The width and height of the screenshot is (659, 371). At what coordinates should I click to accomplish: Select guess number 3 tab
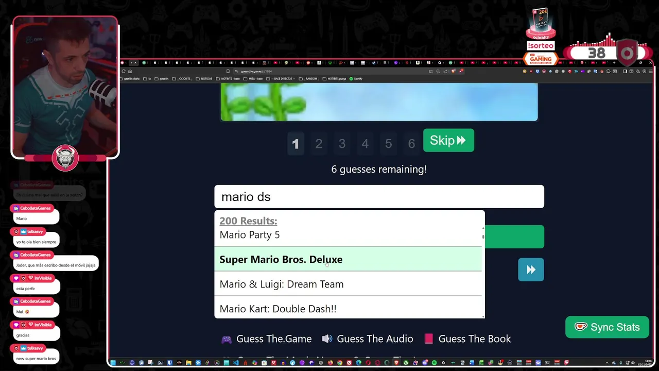(342, 144)
